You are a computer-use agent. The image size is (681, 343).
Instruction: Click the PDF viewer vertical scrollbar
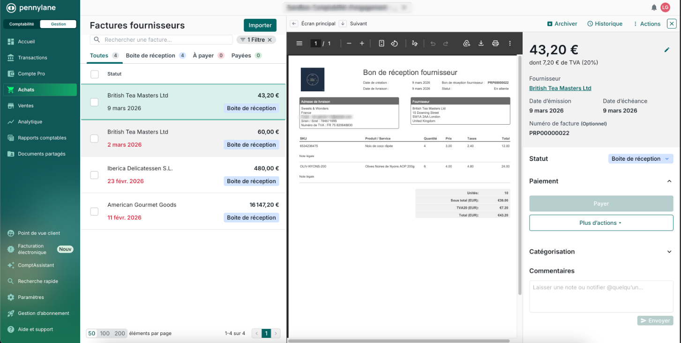[x=519, y=173]
